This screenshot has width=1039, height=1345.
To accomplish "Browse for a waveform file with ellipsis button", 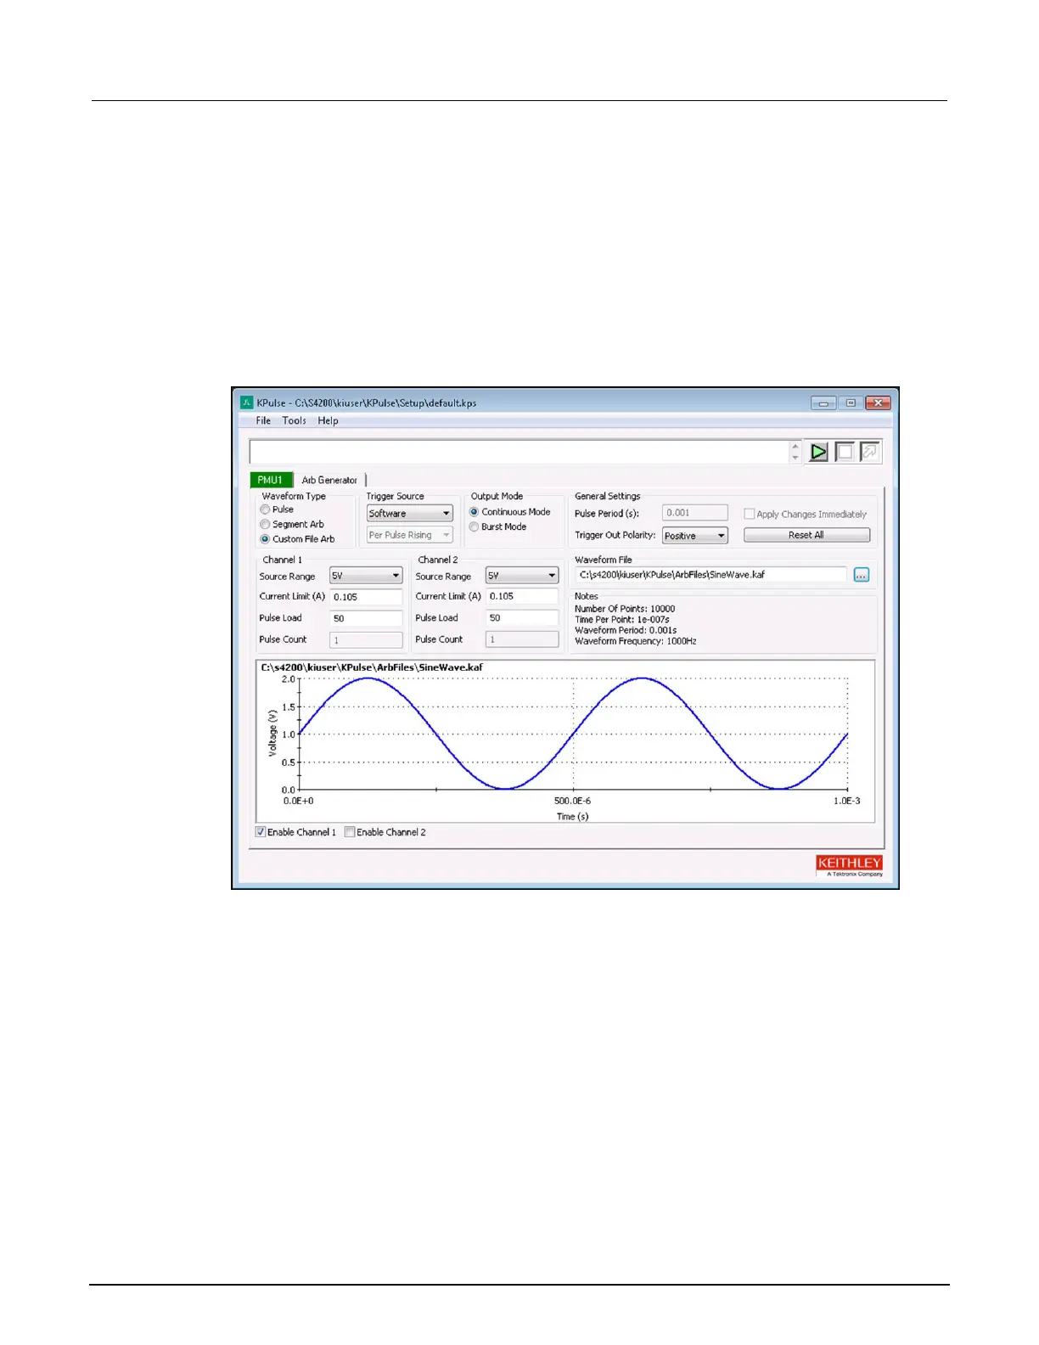I will pos(862,575).
